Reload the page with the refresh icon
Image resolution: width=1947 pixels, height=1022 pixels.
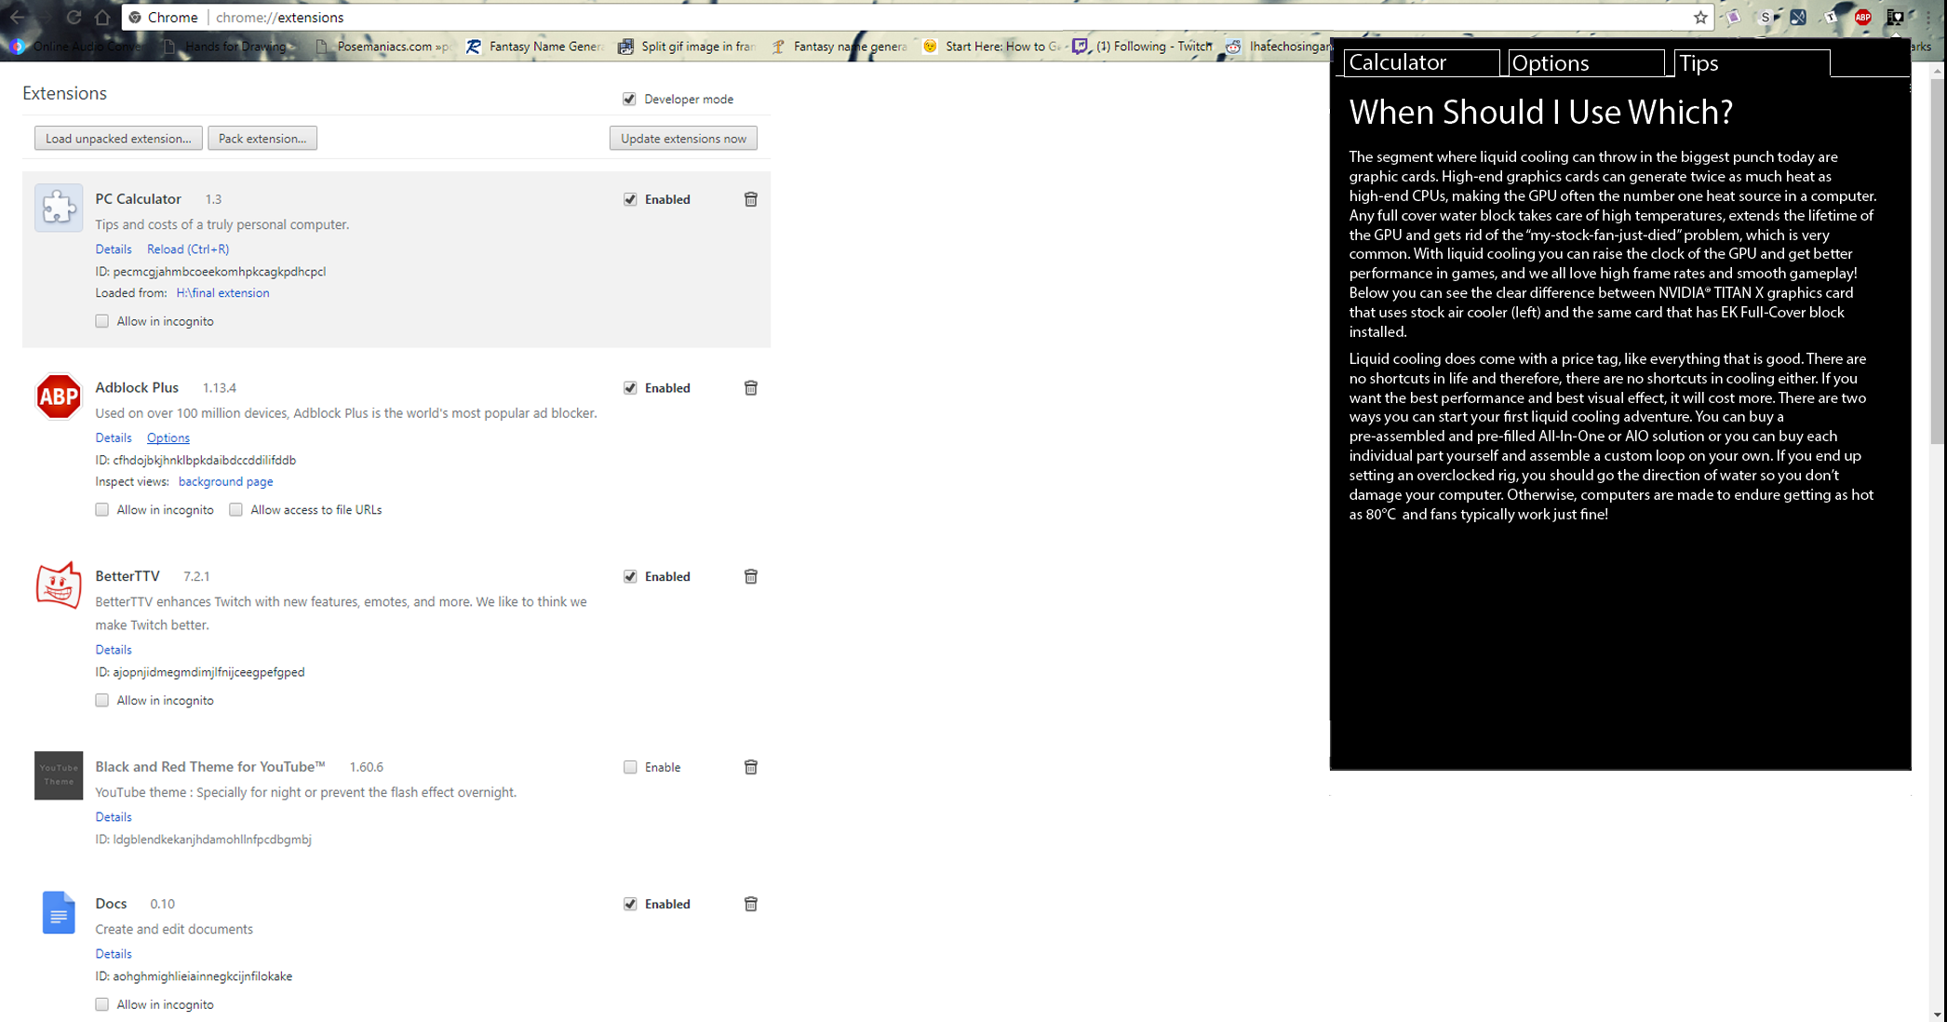74,17
